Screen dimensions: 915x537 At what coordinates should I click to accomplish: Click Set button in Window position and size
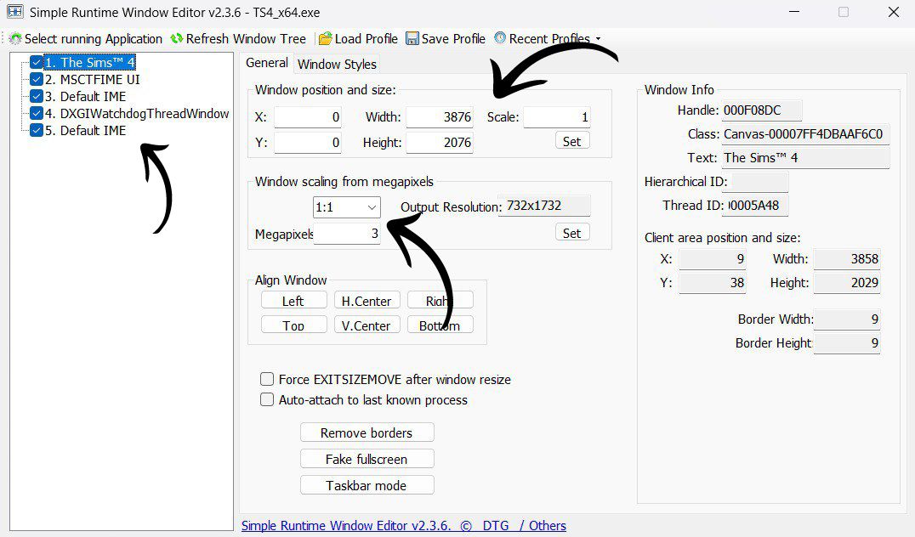coord(571,141)
